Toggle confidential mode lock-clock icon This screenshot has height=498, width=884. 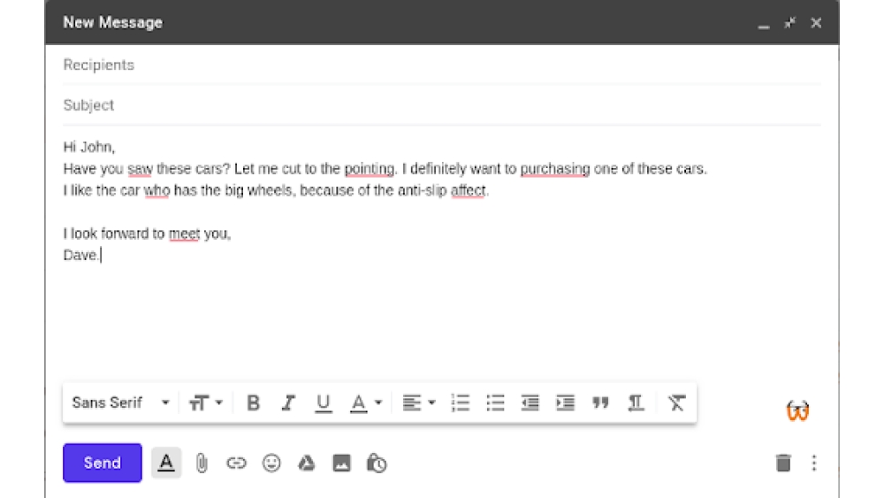pos(377,463)
